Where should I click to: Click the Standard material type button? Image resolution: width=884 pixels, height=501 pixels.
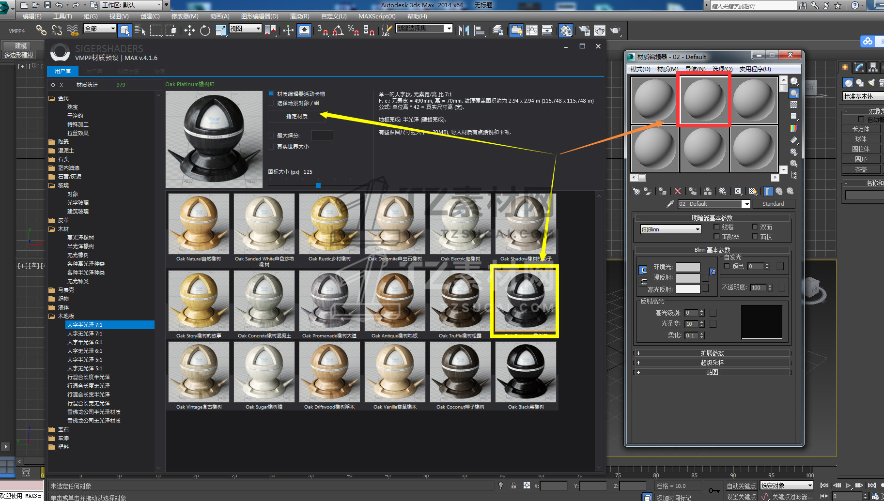pyautogui.click(x=773, y=204)
